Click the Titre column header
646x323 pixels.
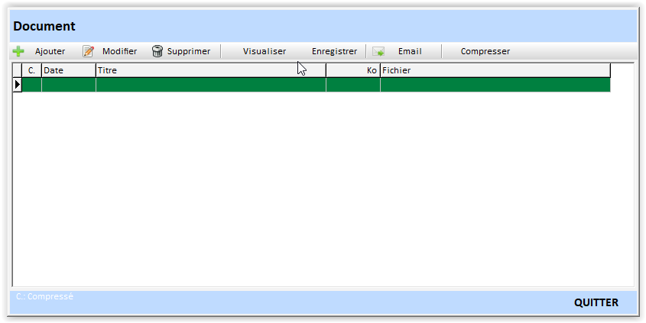click(210, 70)
